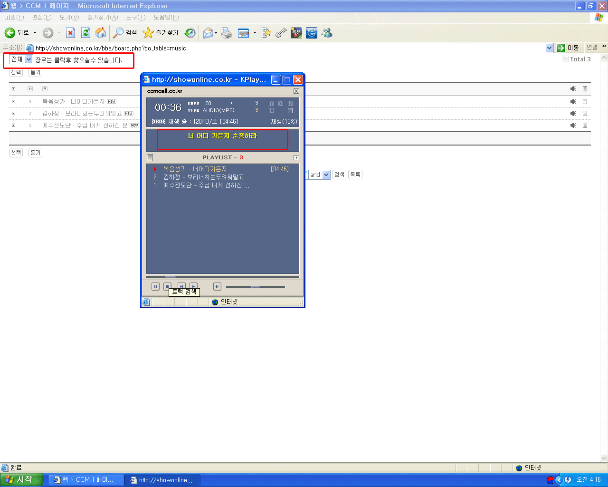Click speaker icon for 복음성가 row

(573, 101)
